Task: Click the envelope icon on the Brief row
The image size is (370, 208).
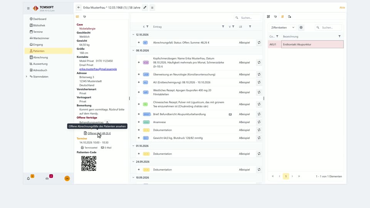Action: click(x=230, y=114)
